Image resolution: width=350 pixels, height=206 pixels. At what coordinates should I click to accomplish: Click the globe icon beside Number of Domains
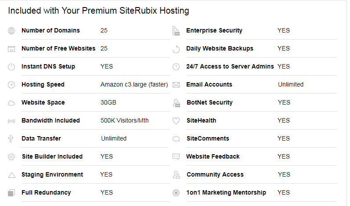tap(11, 31)
